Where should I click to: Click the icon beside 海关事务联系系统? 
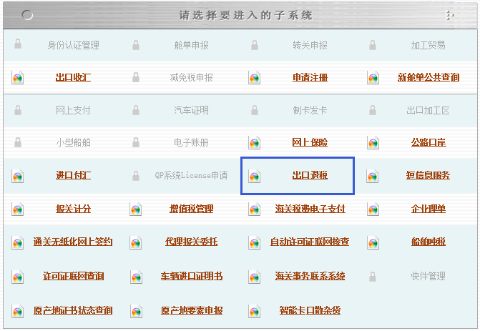click(x=255, y=277)
